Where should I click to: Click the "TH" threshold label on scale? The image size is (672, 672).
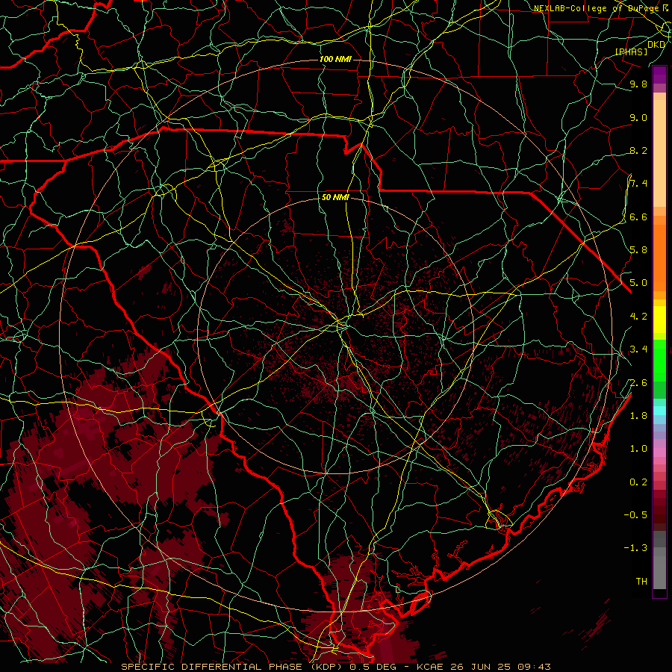click(641, 582)
